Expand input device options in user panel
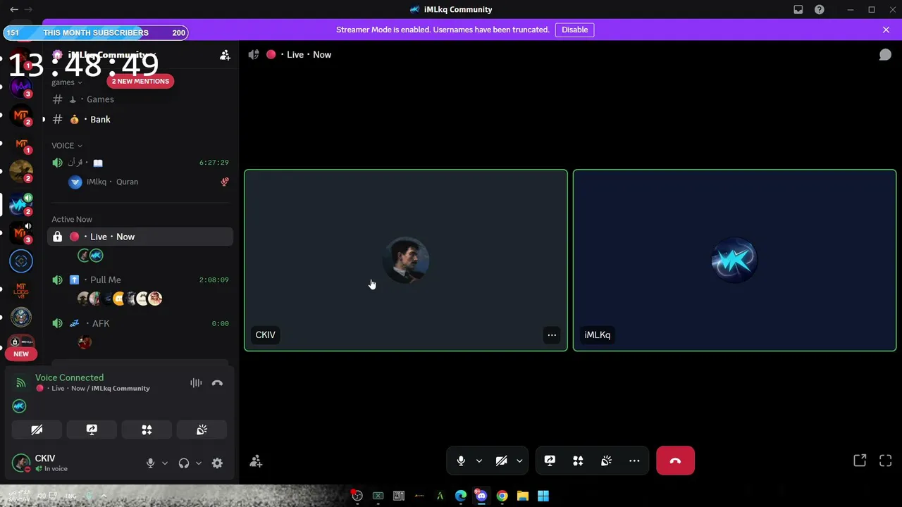 tap(165, 463)
